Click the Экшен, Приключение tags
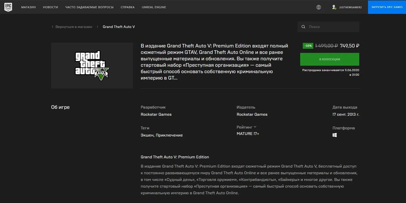The height and width of the screenshot is (203, 406). [162, 135]
